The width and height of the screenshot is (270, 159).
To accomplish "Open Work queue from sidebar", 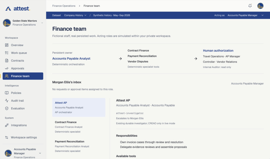I will 23,53.
